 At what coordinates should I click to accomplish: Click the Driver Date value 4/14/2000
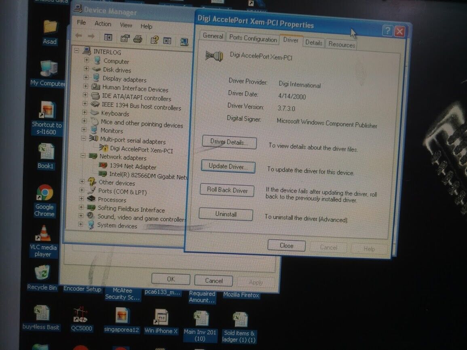pyautogui.click(x=292, y=96)
